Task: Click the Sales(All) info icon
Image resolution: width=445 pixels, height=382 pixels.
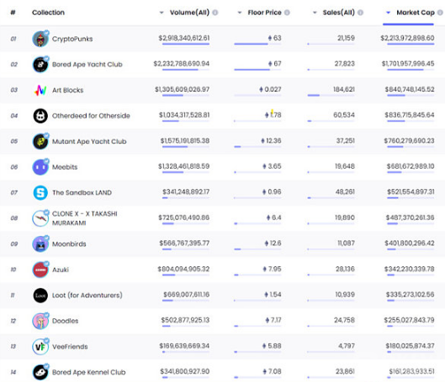Action: tap(360, 13)
